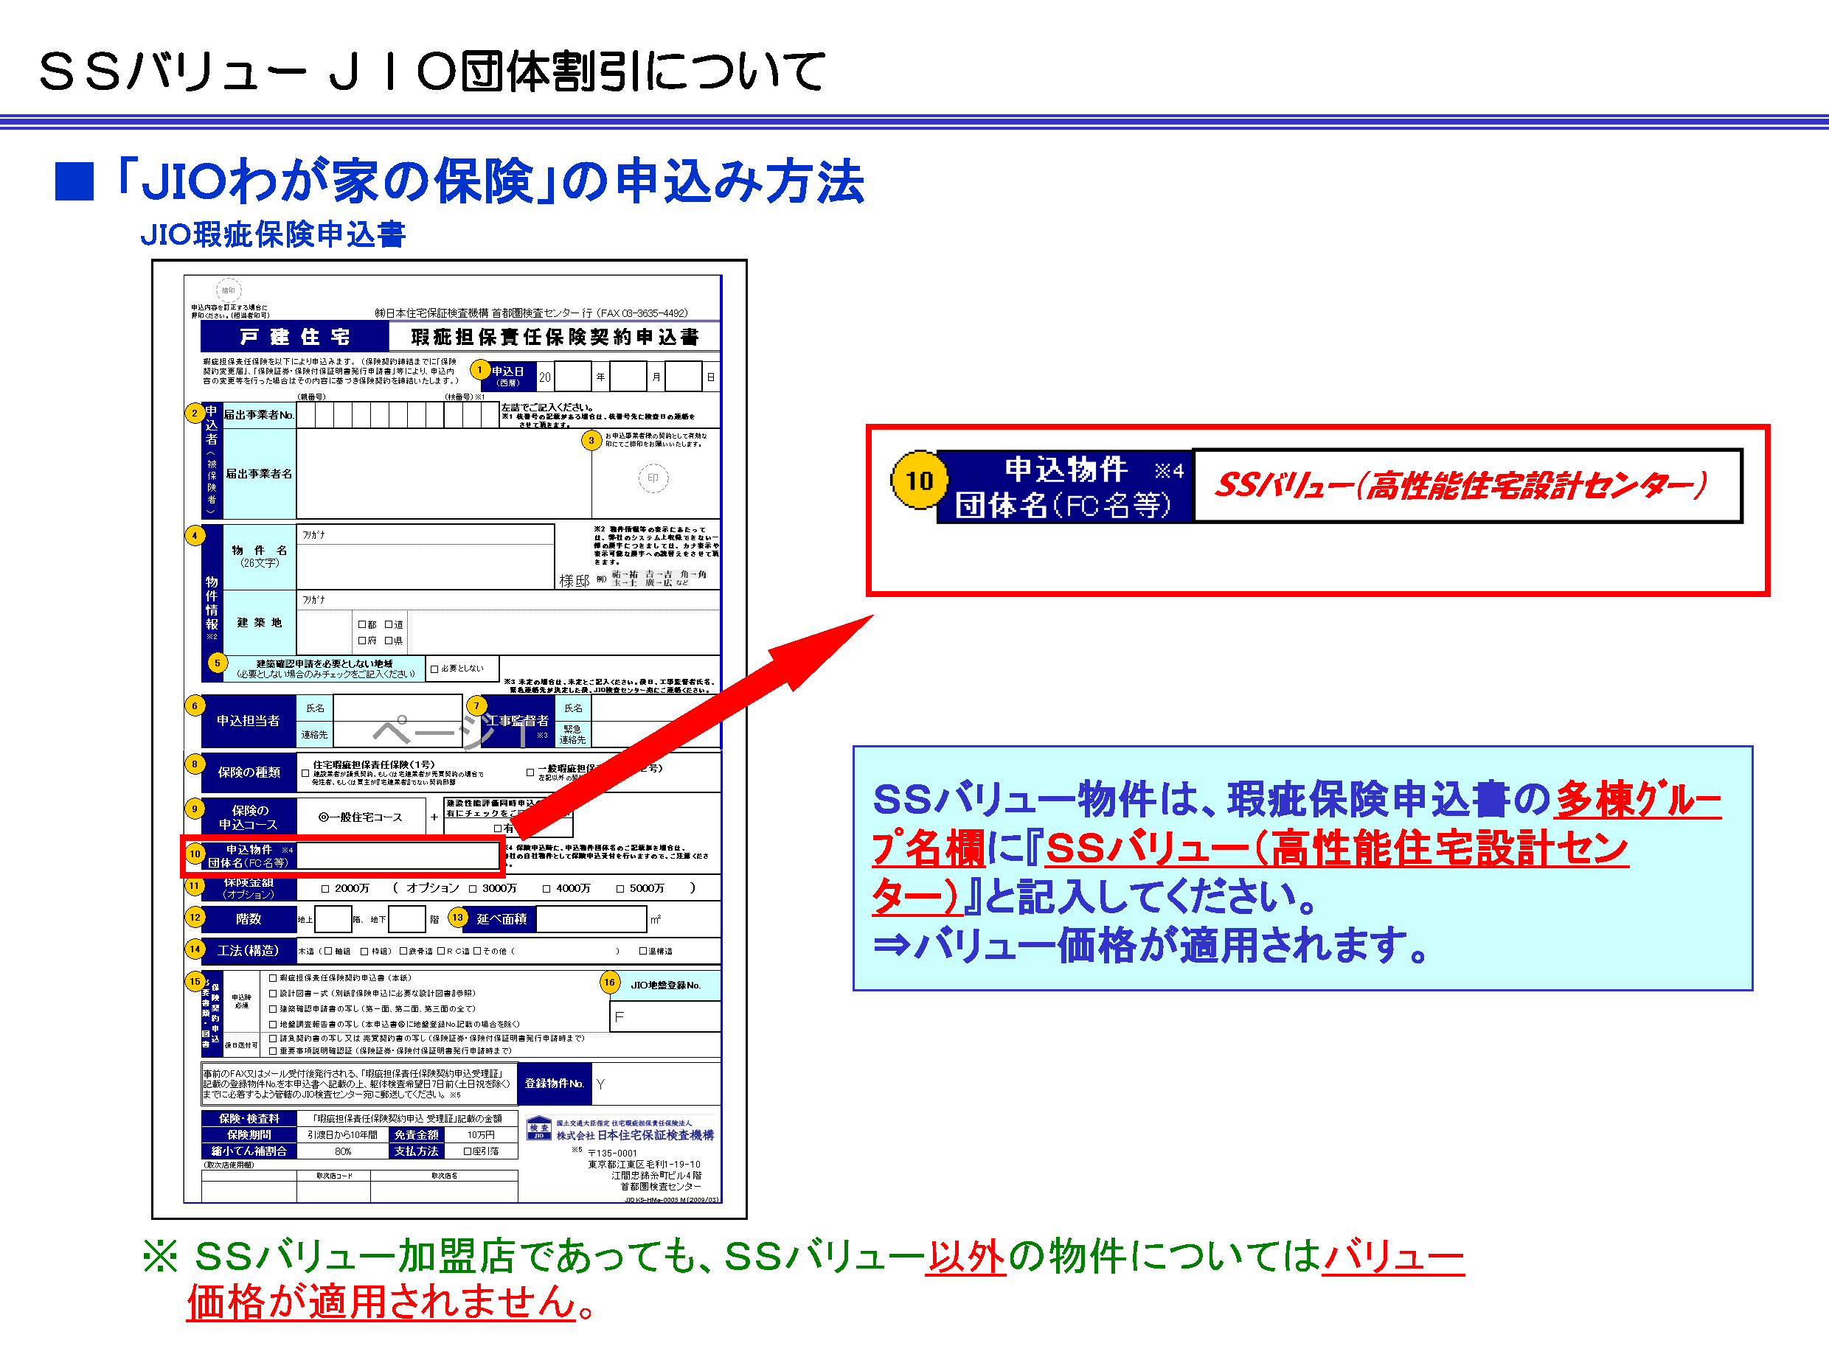Click the red SSバリュー(高性能住宅設計センター) sample entry
The height and width of the screenshot is (1371, 1829).
(1461, 485)
